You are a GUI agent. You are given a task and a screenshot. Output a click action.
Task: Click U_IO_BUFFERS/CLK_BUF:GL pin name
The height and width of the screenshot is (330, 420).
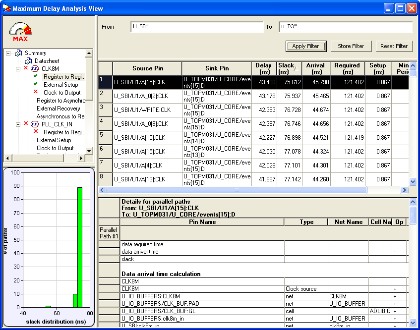pyautogui.click(x=158, y=311)
